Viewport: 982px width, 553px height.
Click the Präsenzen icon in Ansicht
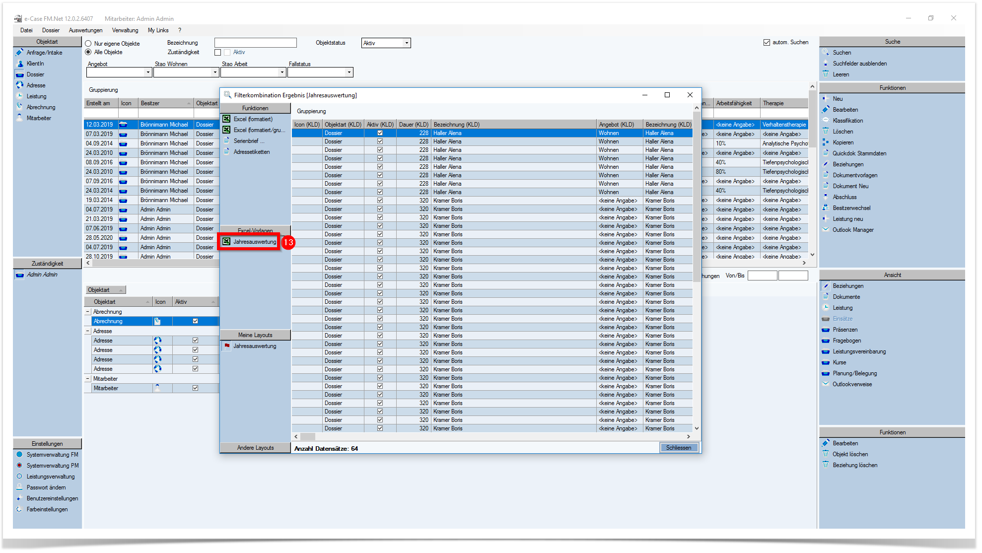(826, 330)
